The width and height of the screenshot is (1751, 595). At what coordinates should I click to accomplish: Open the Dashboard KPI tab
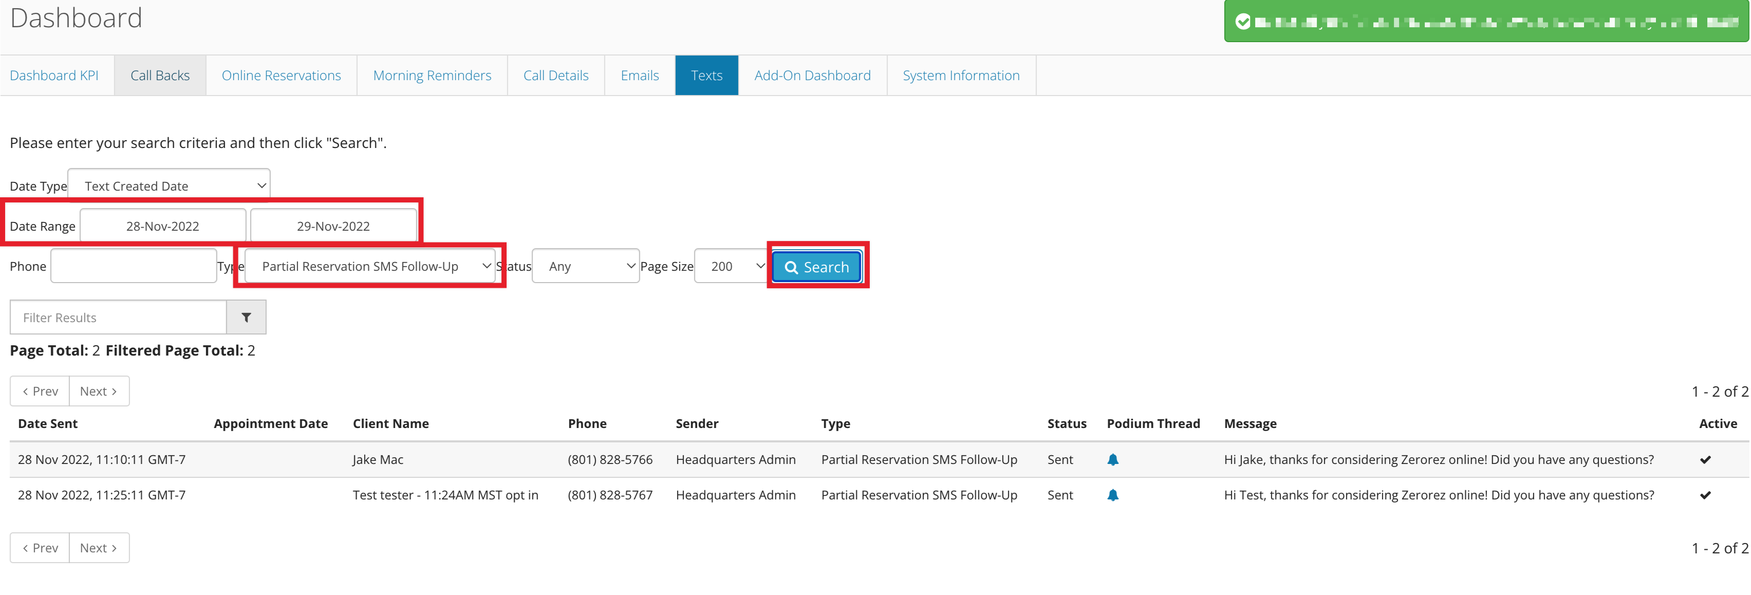[x=54, y=76]
